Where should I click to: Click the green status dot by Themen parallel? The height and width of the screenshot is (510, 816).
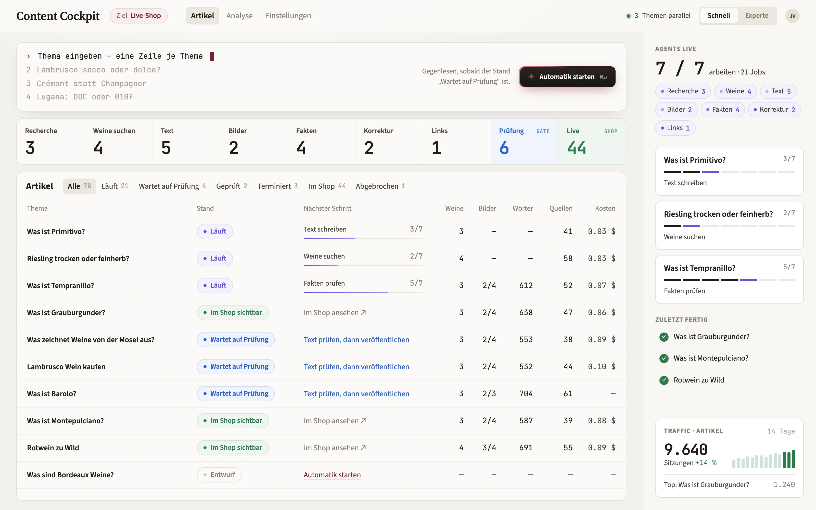click(x=628, y=16)
